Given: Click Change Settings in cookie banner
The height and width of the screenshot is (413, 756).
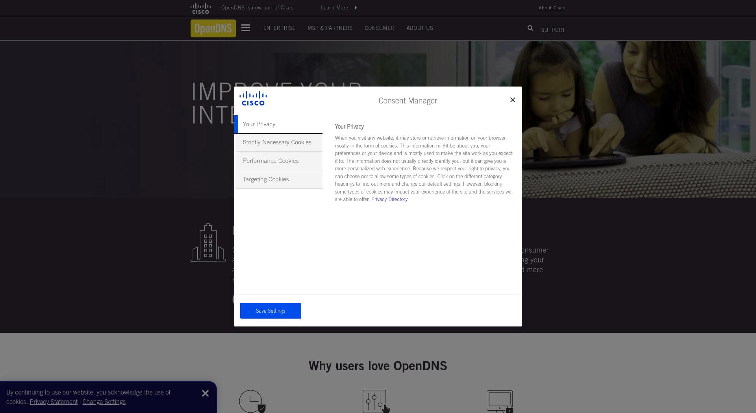Looking at the screenshot, I should coord(104,402).
